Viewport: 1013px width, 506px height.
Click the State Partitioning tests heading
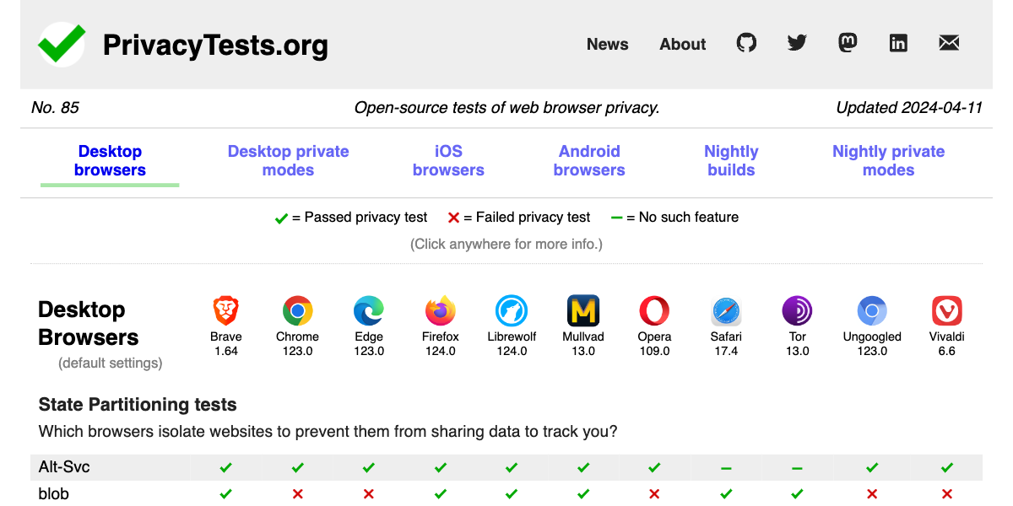[138, 405]
